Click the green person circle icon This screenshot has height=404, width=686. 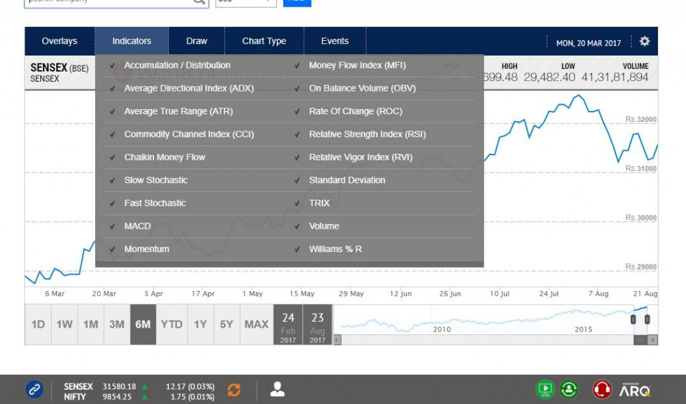[569, 389]
